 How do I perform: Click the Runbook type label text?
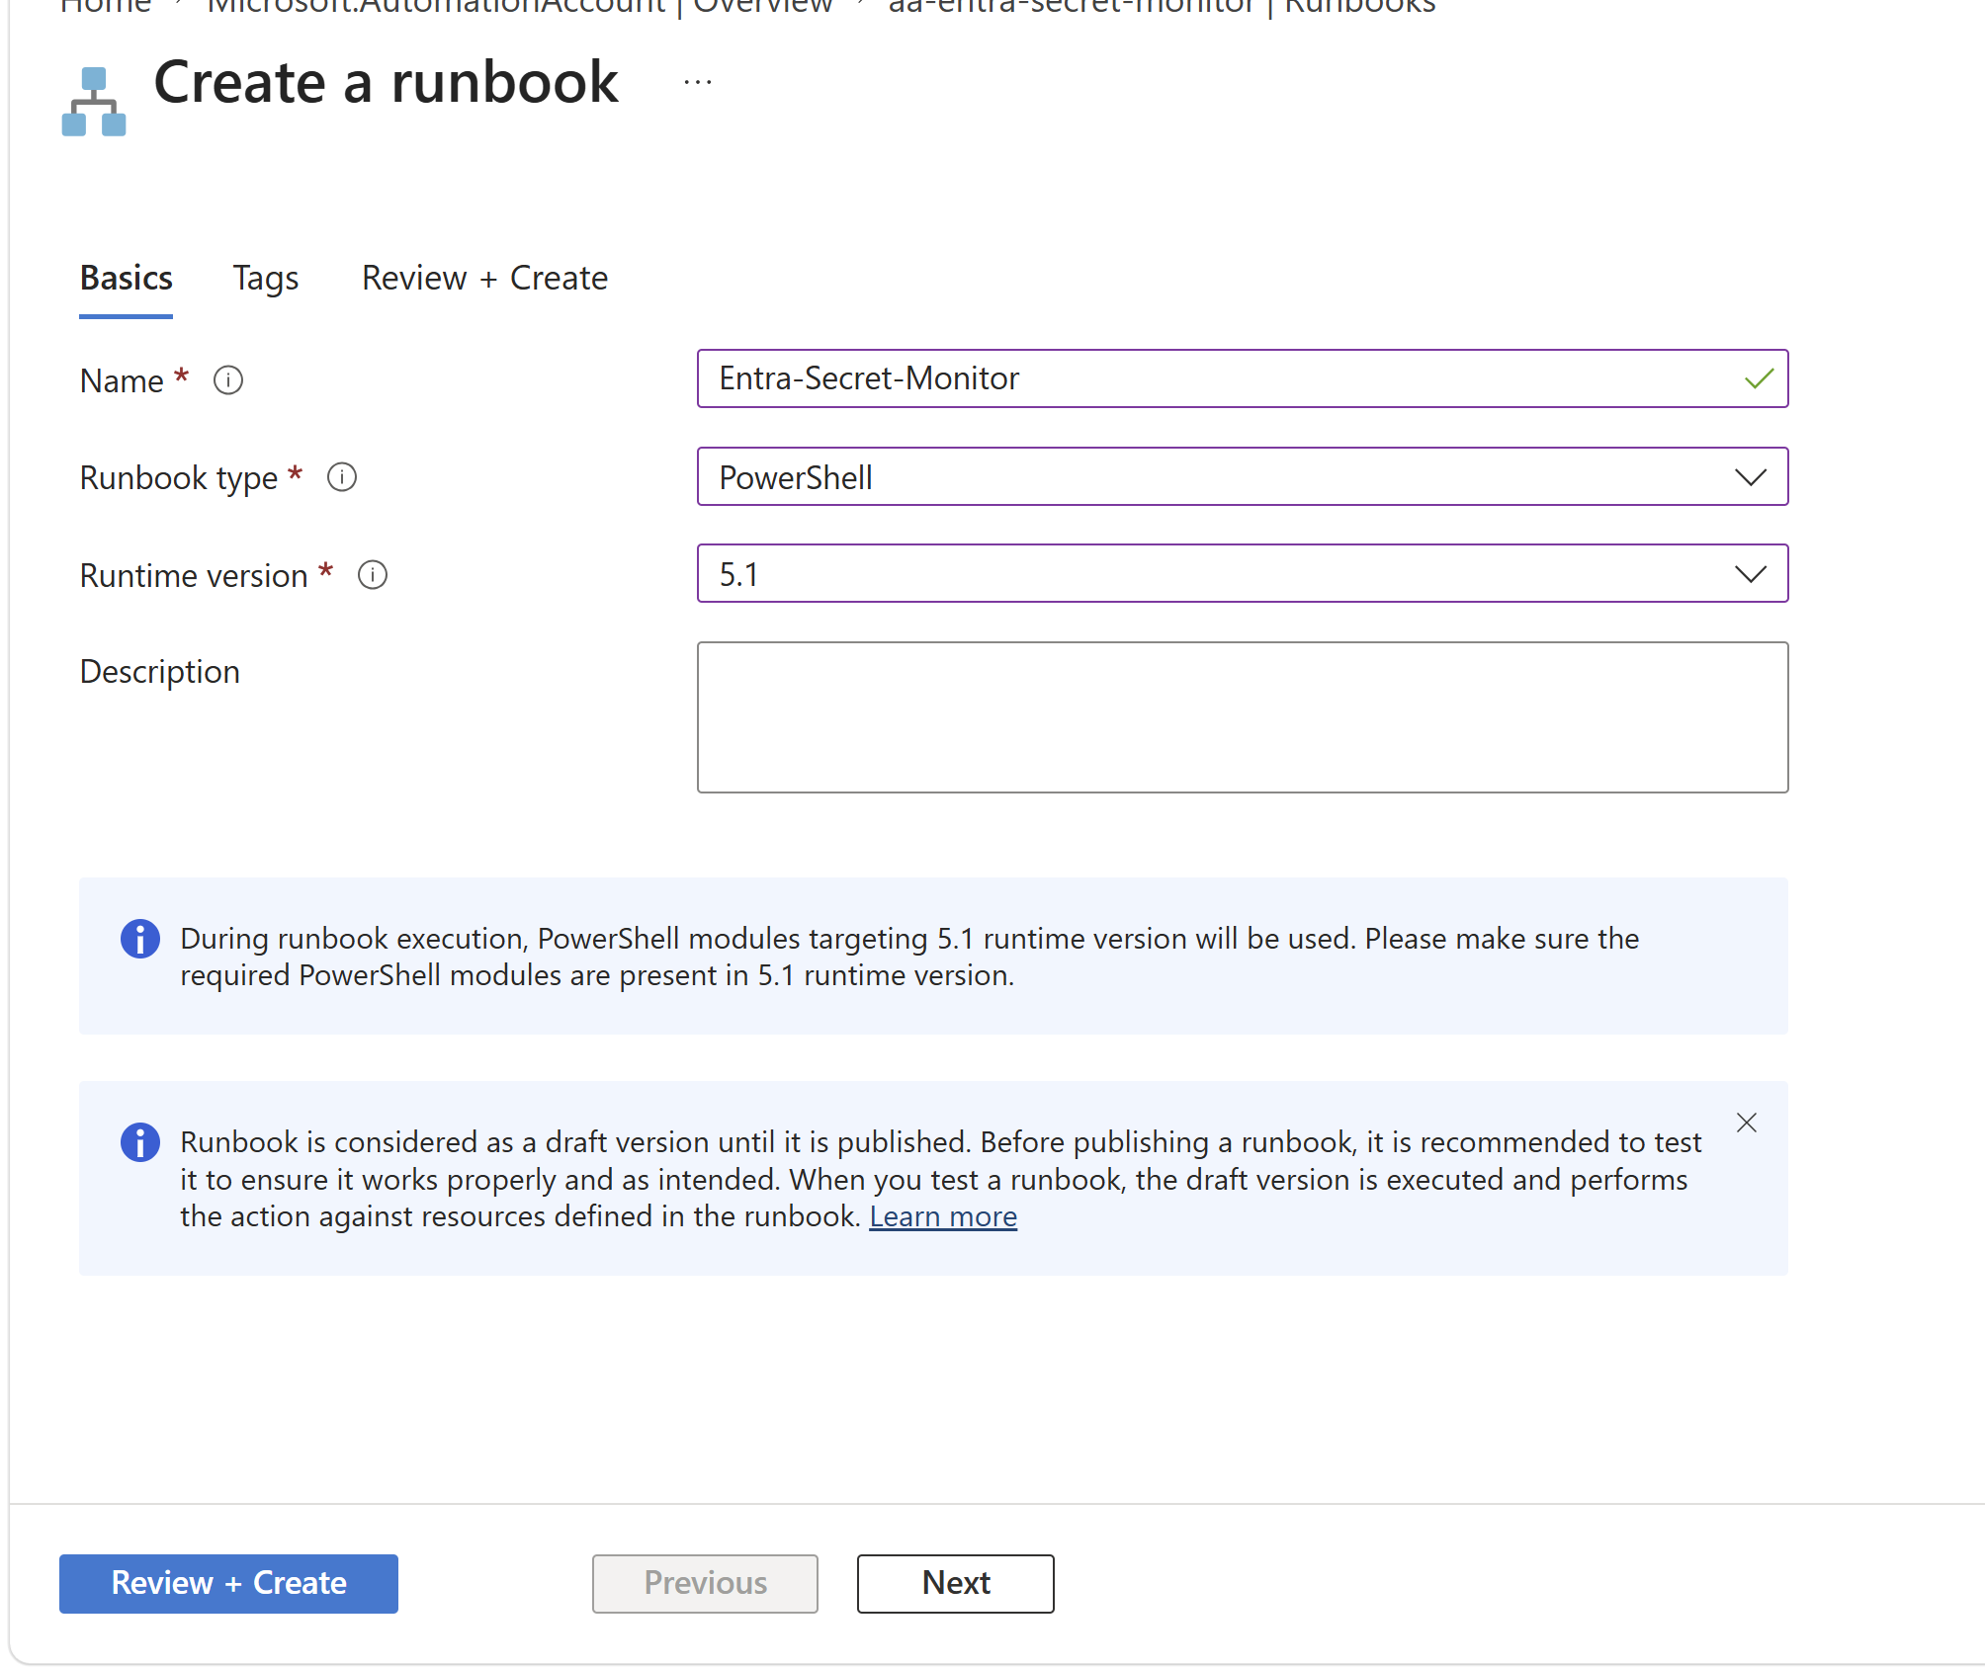click(x=179, y=478)
